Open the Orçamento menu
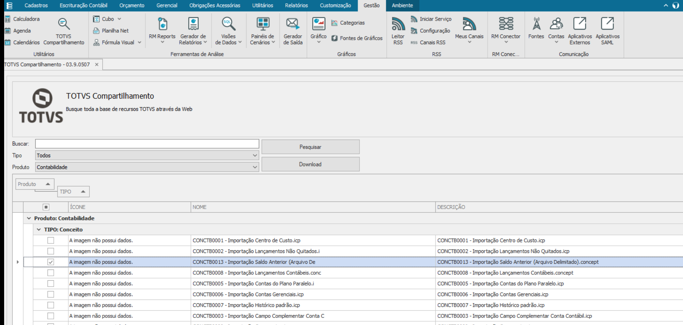This screenshot has width=683, height=325. pyautogui.click(x=132, y=5)
